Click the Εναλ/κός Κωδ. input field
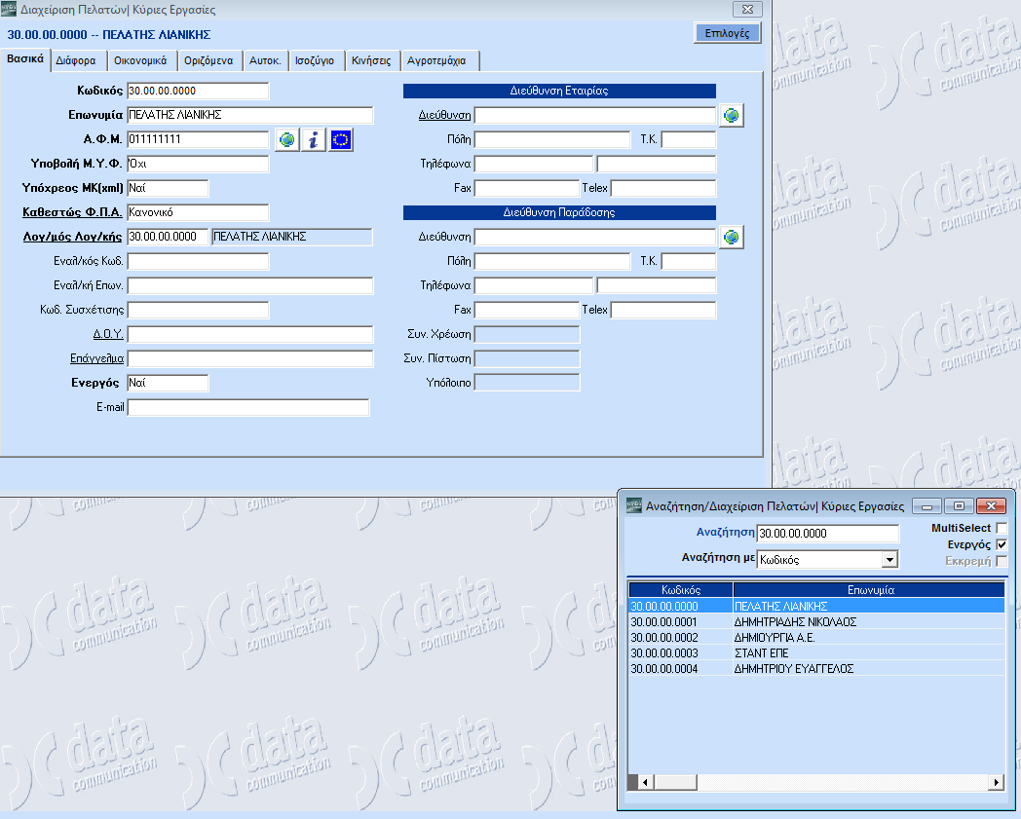Screen dimensions: 1021x819 coord(198,261)
